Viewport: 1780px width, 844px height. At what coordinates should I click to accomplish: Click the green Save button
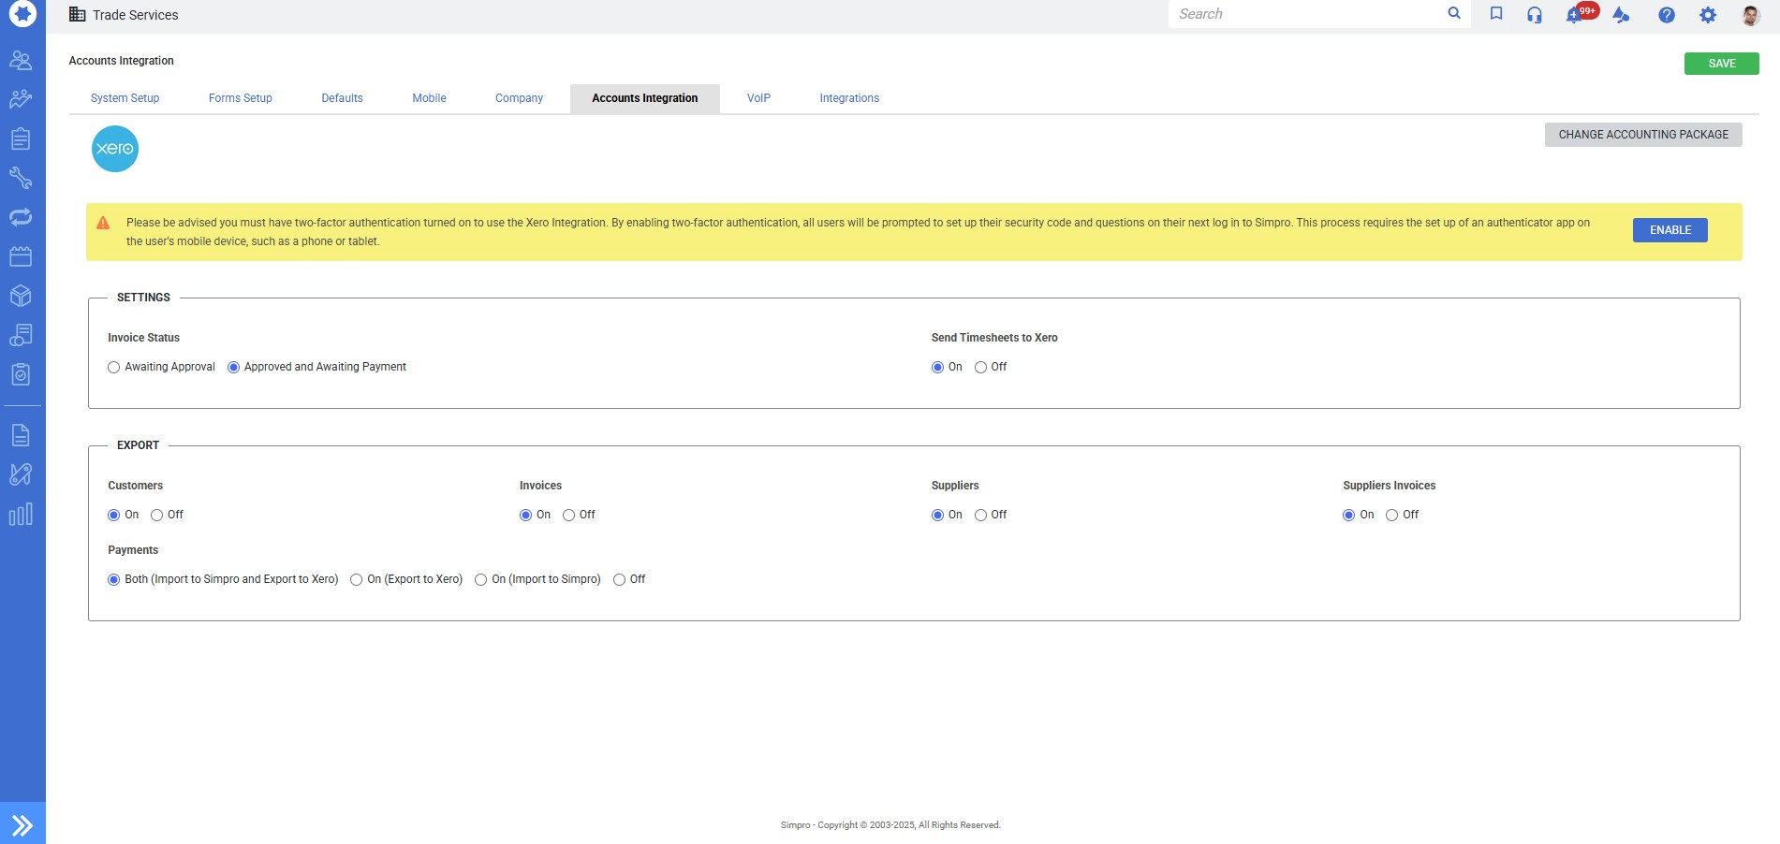click(x=1721, y=64)
